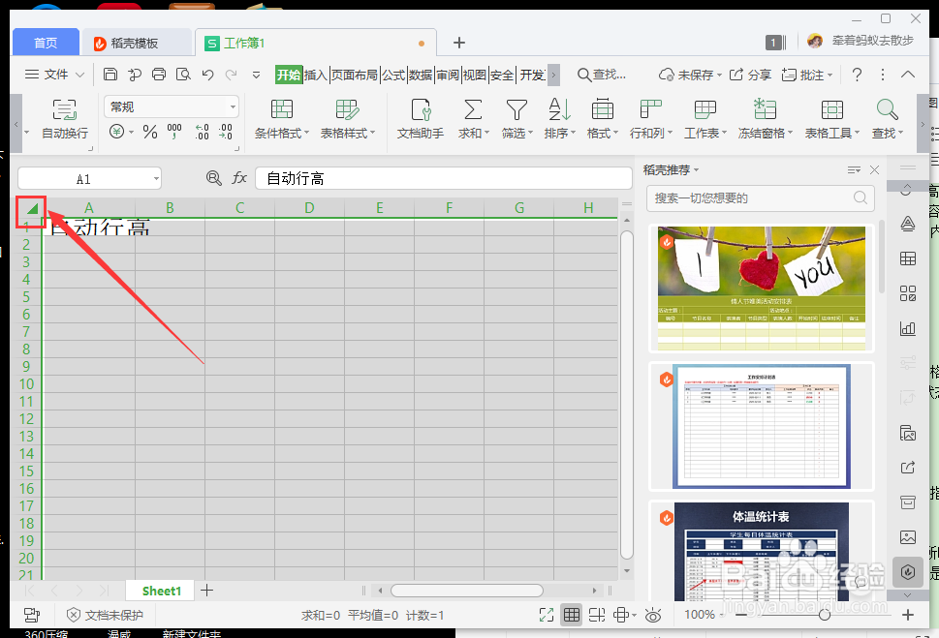Apply percent style format

pyautogui.click(x=149, y=132)
